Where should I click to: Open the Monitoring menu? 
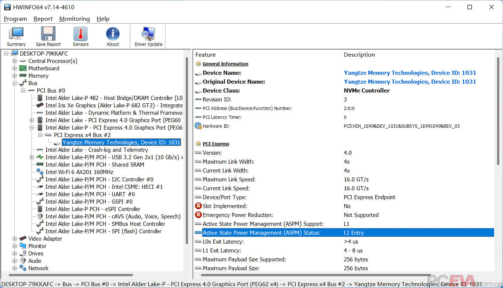(74, 19)
